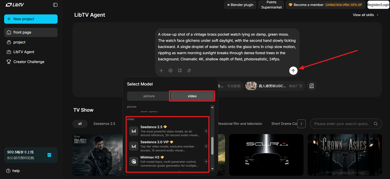Click the LibTV logo
The height and width of the screenshot is (179, 390).
(15, 5)
